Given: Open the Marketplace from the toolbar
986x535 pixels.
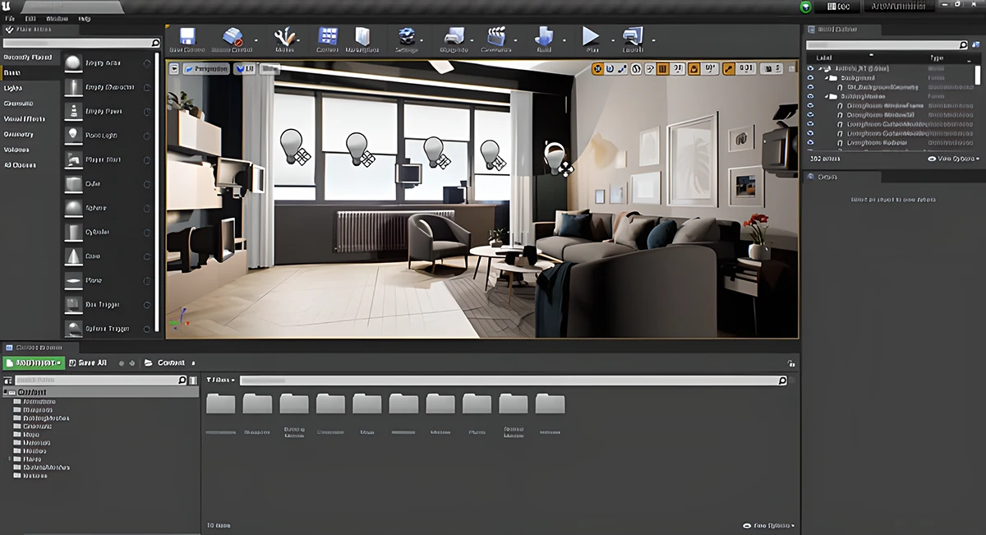Looking at the screenshot, I should coord(362,39).
